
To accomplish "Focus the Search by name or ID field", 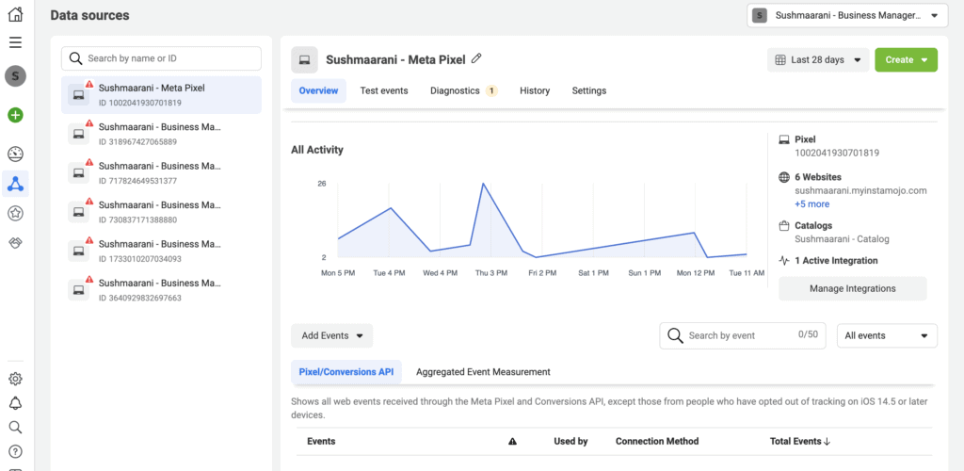I will pyautogui.click(x=161, y=58).
